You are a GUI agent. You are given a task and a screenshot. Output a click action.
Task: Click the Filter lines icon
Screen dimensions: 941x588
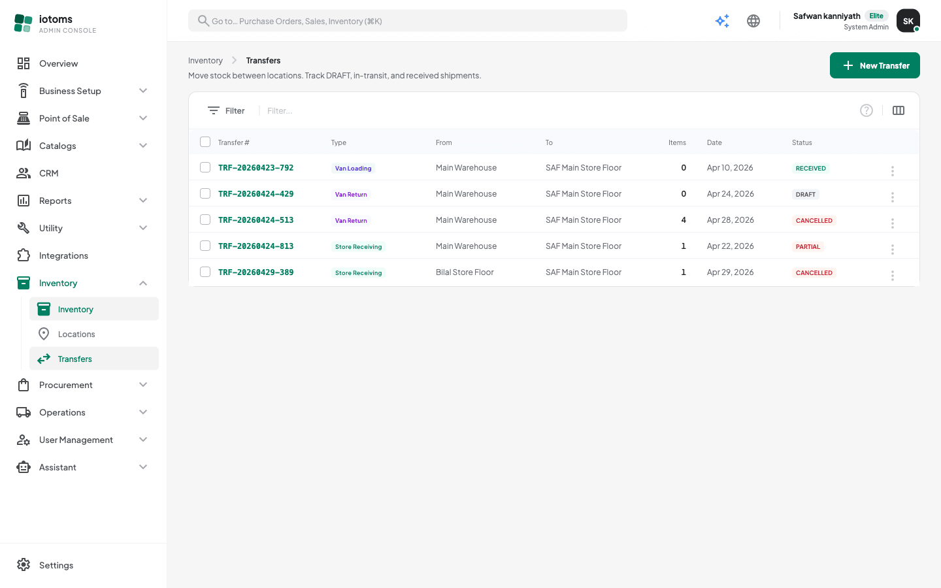[214, 110]
